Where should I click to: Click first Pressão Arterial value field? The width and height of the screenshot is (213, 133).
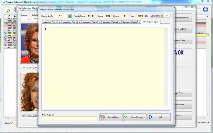(x=89, y=16)
